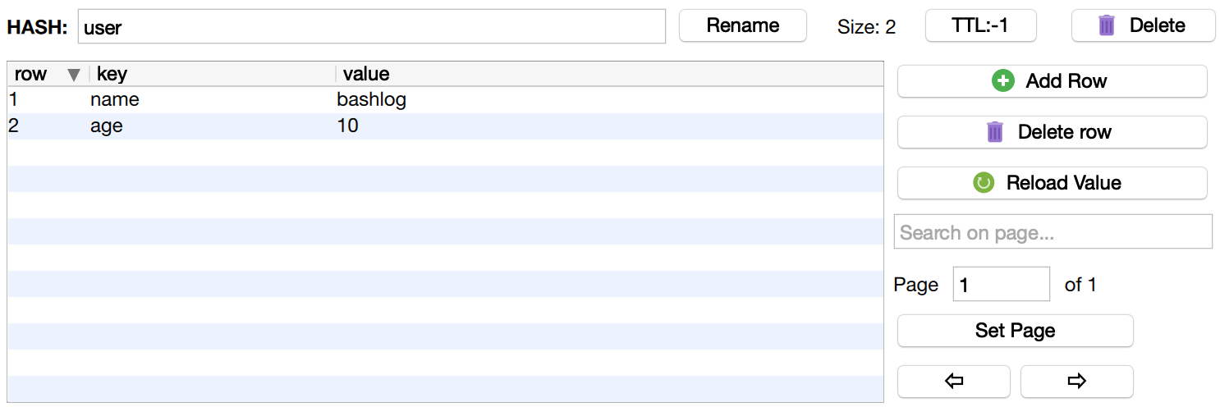Viewport: 1220px width, 407px height.
Task: Focus the hash key name field
Action: 371,27
